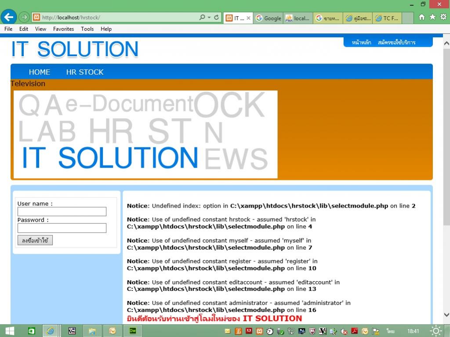This screenshot has height=337, width=450.
Task: Switch to the Google tab
Action: click(269, 18)
